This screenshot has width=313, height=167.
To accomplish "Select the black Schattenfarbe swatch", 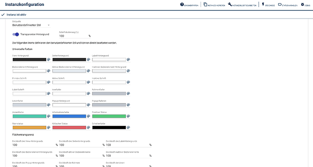I will [x=109, y=128].
